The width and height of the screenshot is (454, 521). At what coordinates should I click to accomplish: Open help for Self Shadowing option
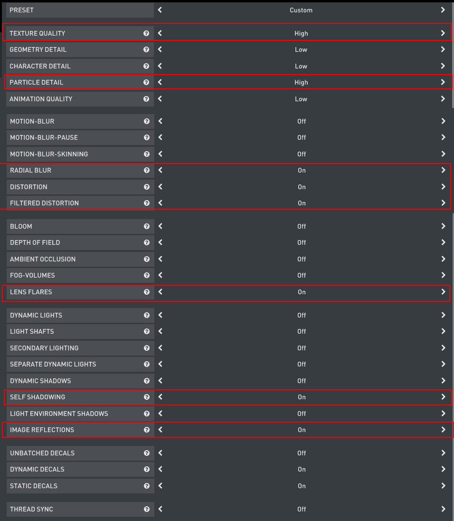(147, 397)
